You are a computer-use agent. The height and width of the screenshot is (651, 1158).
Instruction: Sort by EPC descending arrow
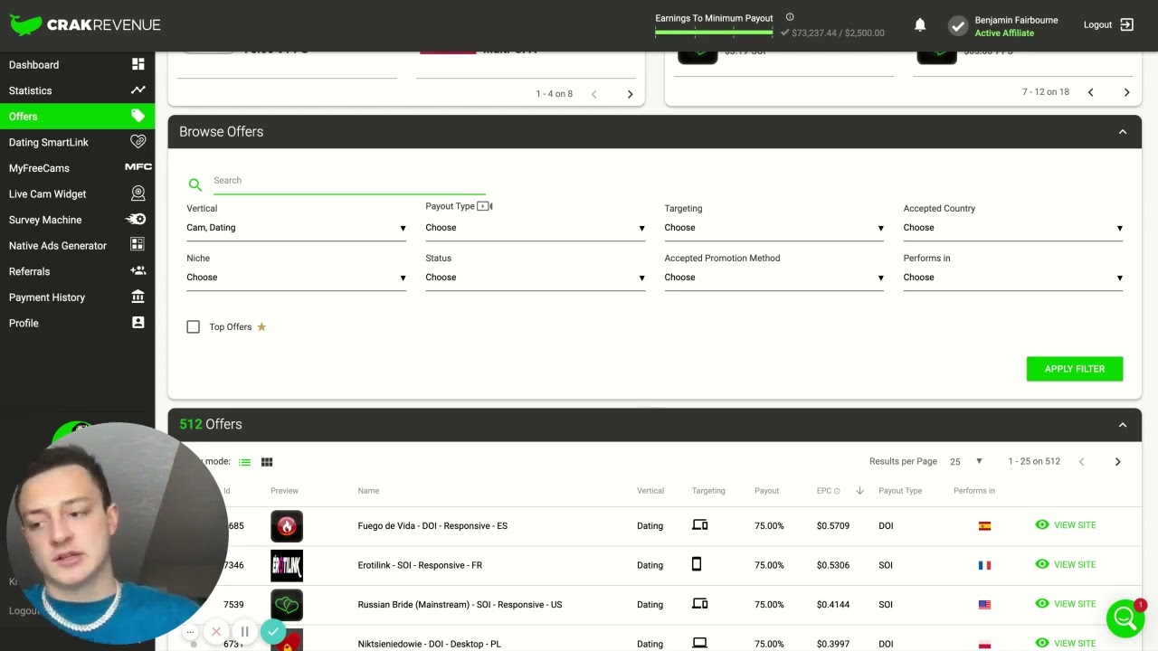[859, 491]
